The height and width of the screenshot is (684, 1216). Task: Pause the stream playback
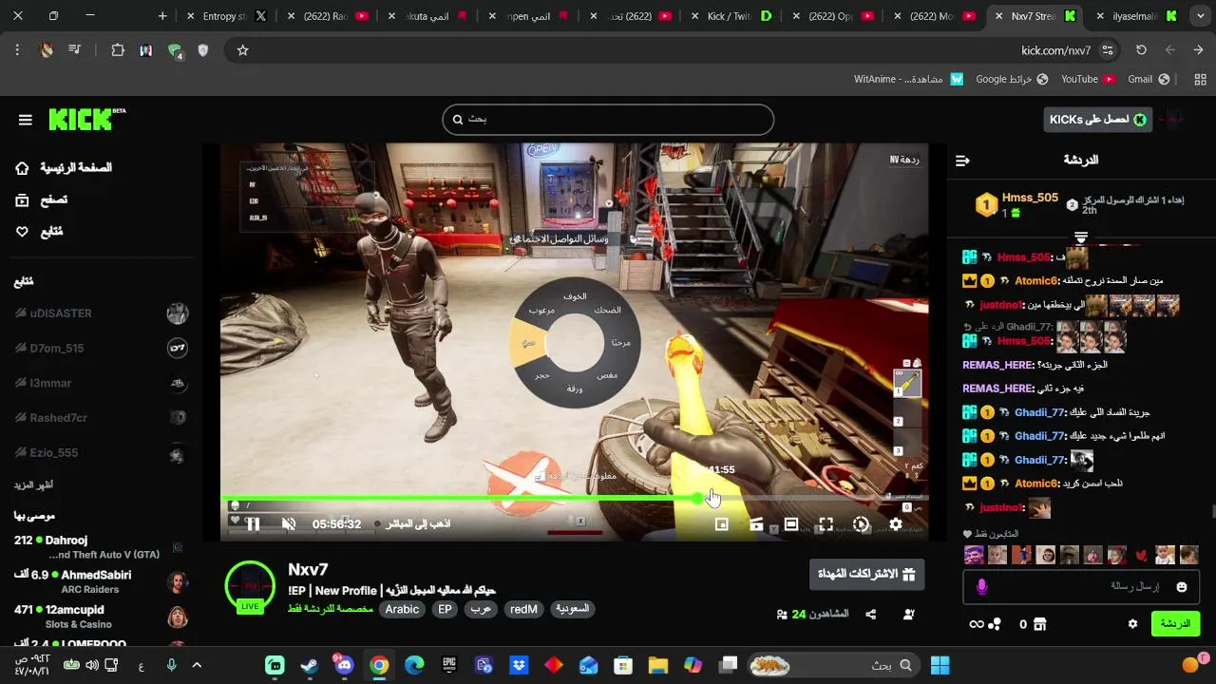pos(254,524)
